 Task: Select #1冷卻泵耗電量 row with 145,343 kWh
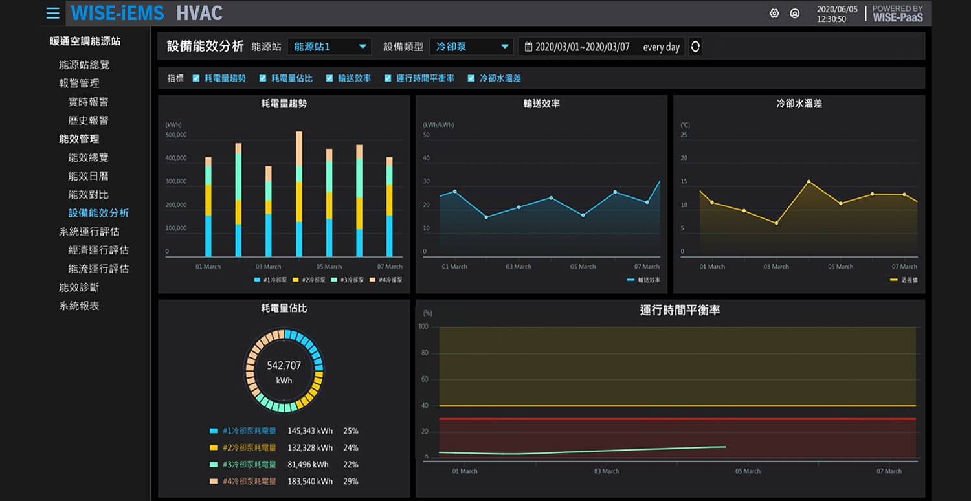[x=284, y=431]
